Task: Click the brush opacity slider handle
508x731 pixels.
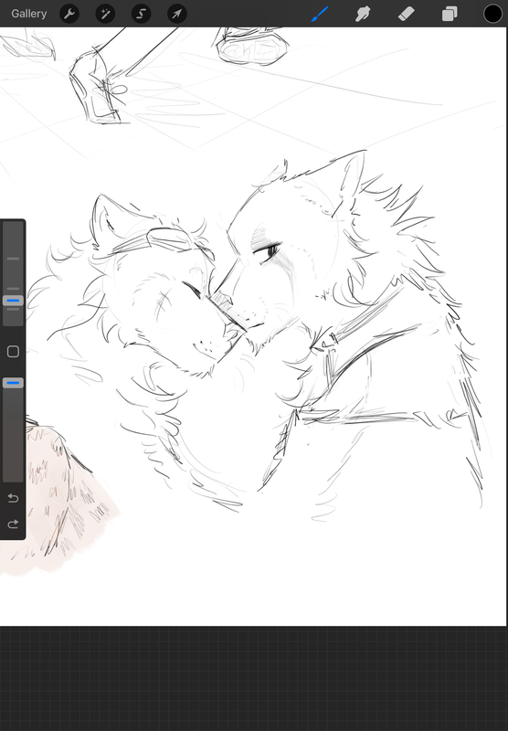Action: [x=13, y=383]
